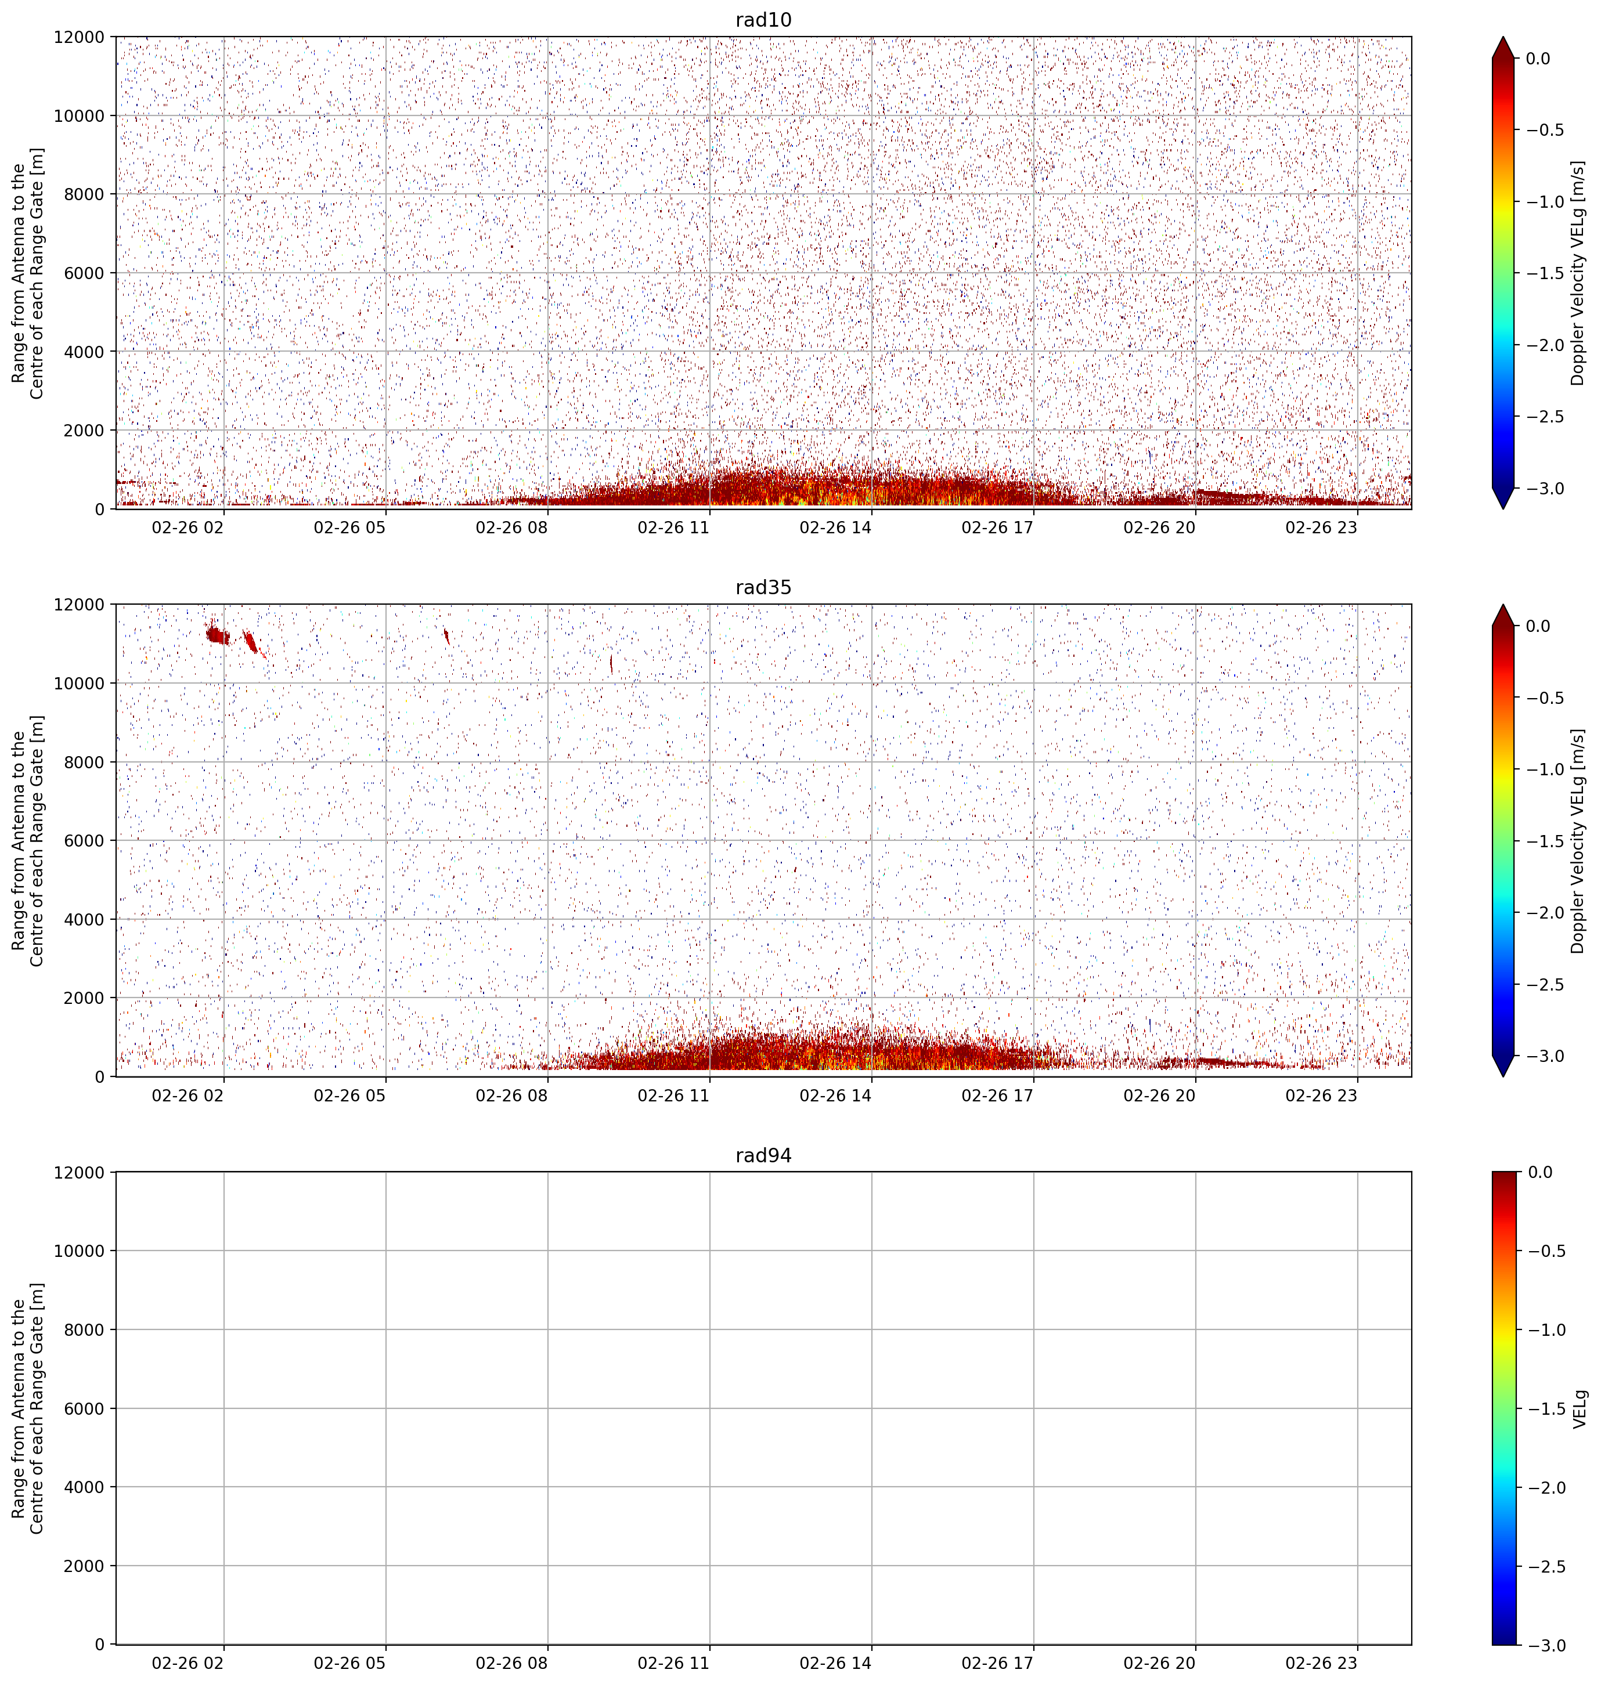This screenshot has width=1601, height=1684.
Task: Click the rad10 plot title
Action: click(763, 20)
